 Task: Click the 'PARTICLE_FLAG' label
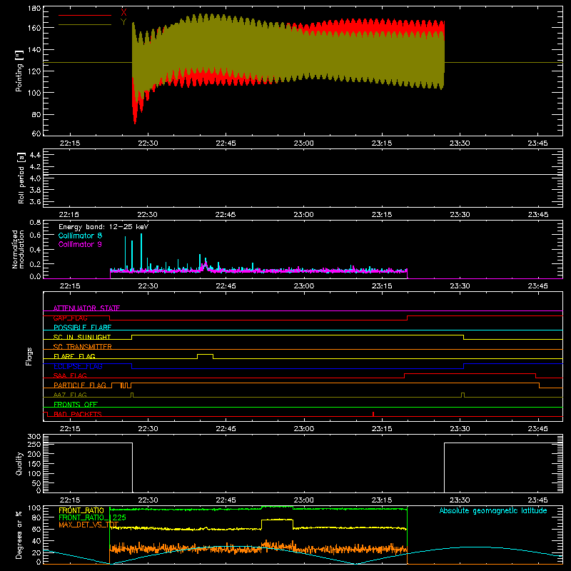pos(80,385)
